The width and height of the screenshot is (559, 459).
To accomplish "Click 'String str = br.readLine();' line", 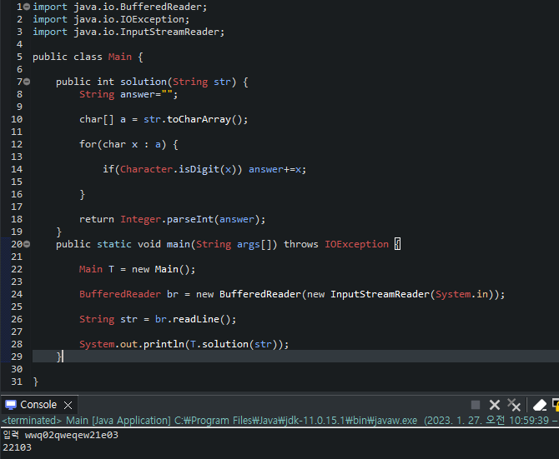I will coord(158,319).
